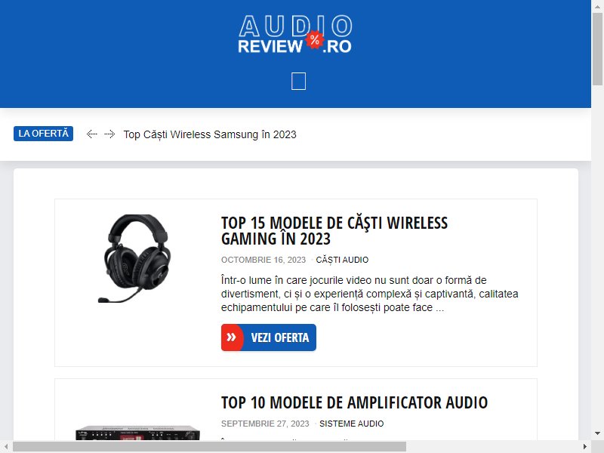Click the previous arrow in the news ticker
Screen dimensions: 604x453
91,134
